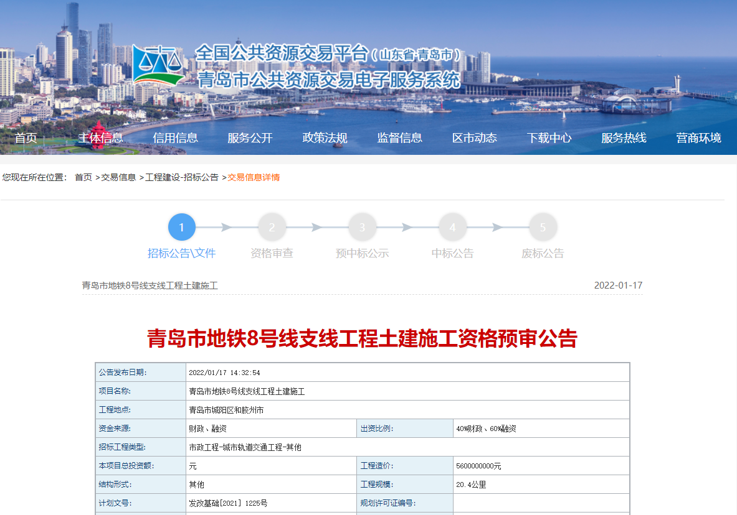The height and width of the screenshot is (515, 737).
Task: Click 工程建设-招标公告 breadcrumb link
Action: [182, 177]
